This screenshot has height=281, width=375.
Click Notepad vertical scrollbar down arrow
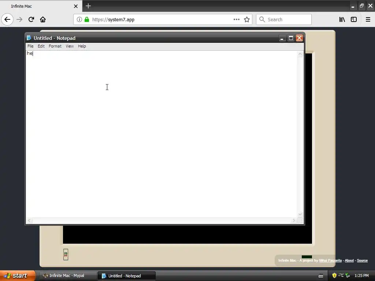(x=300, y=214)
